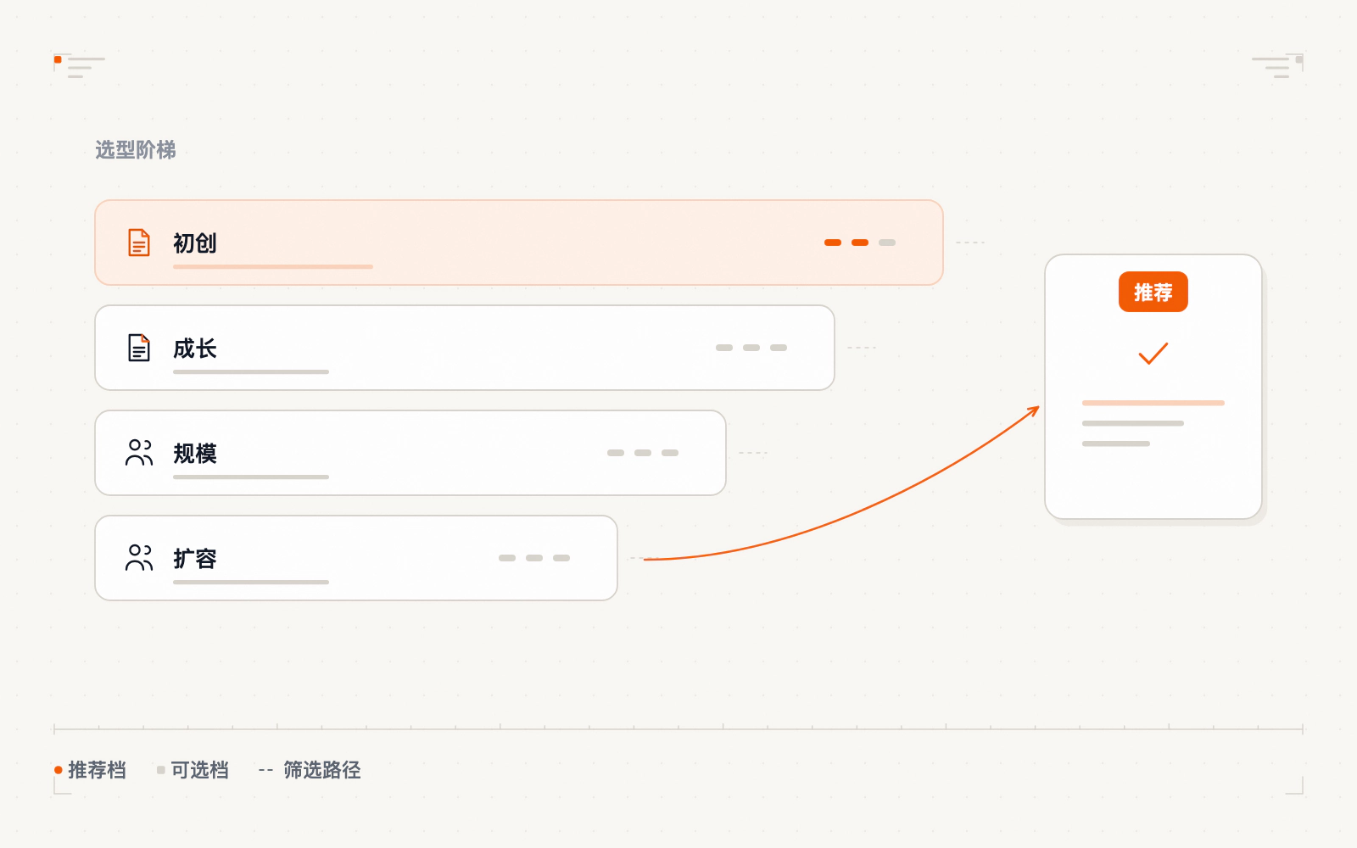Click the 成长 label text
The image size is (1357, 848).
click(x=195, y=349)
